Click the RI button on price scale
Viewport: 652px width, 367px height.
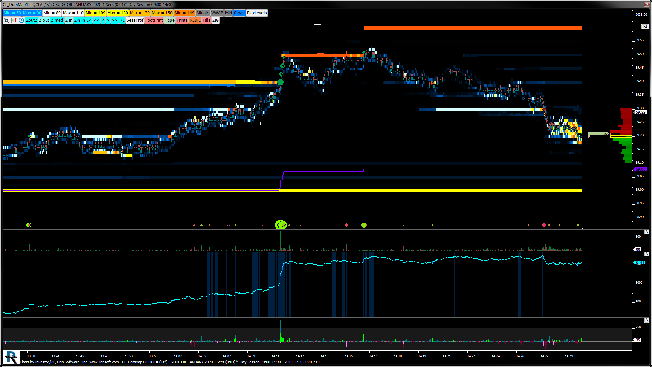(645, 26)
